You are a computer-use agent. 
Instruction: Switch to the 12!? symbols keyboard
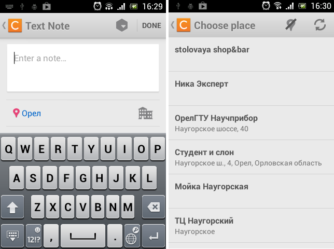click(33, 236)
